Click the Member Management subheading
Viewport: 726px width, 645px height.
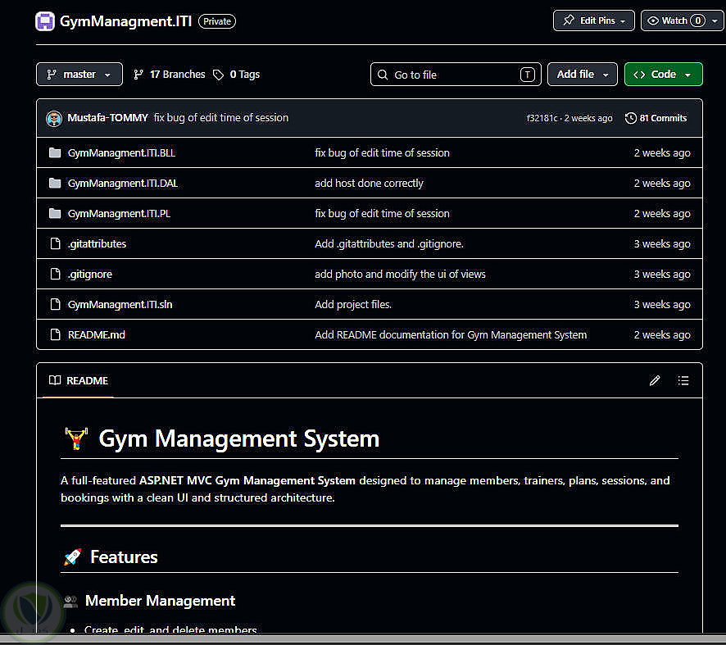[x=161, y=601]
